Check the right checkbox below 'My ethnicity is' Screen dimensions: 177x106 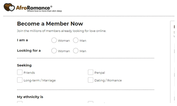pos(90,102)
